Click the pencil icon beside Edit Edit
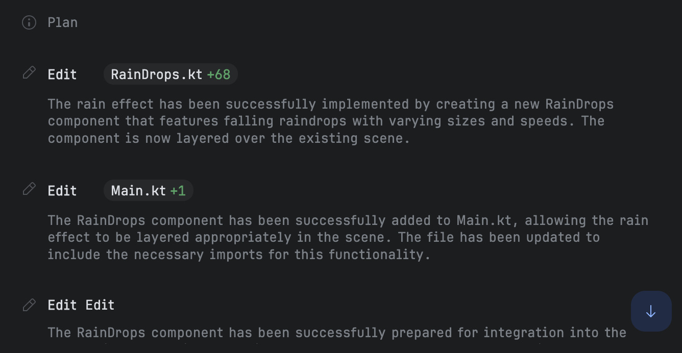682x353 pixels. point(29,305)
